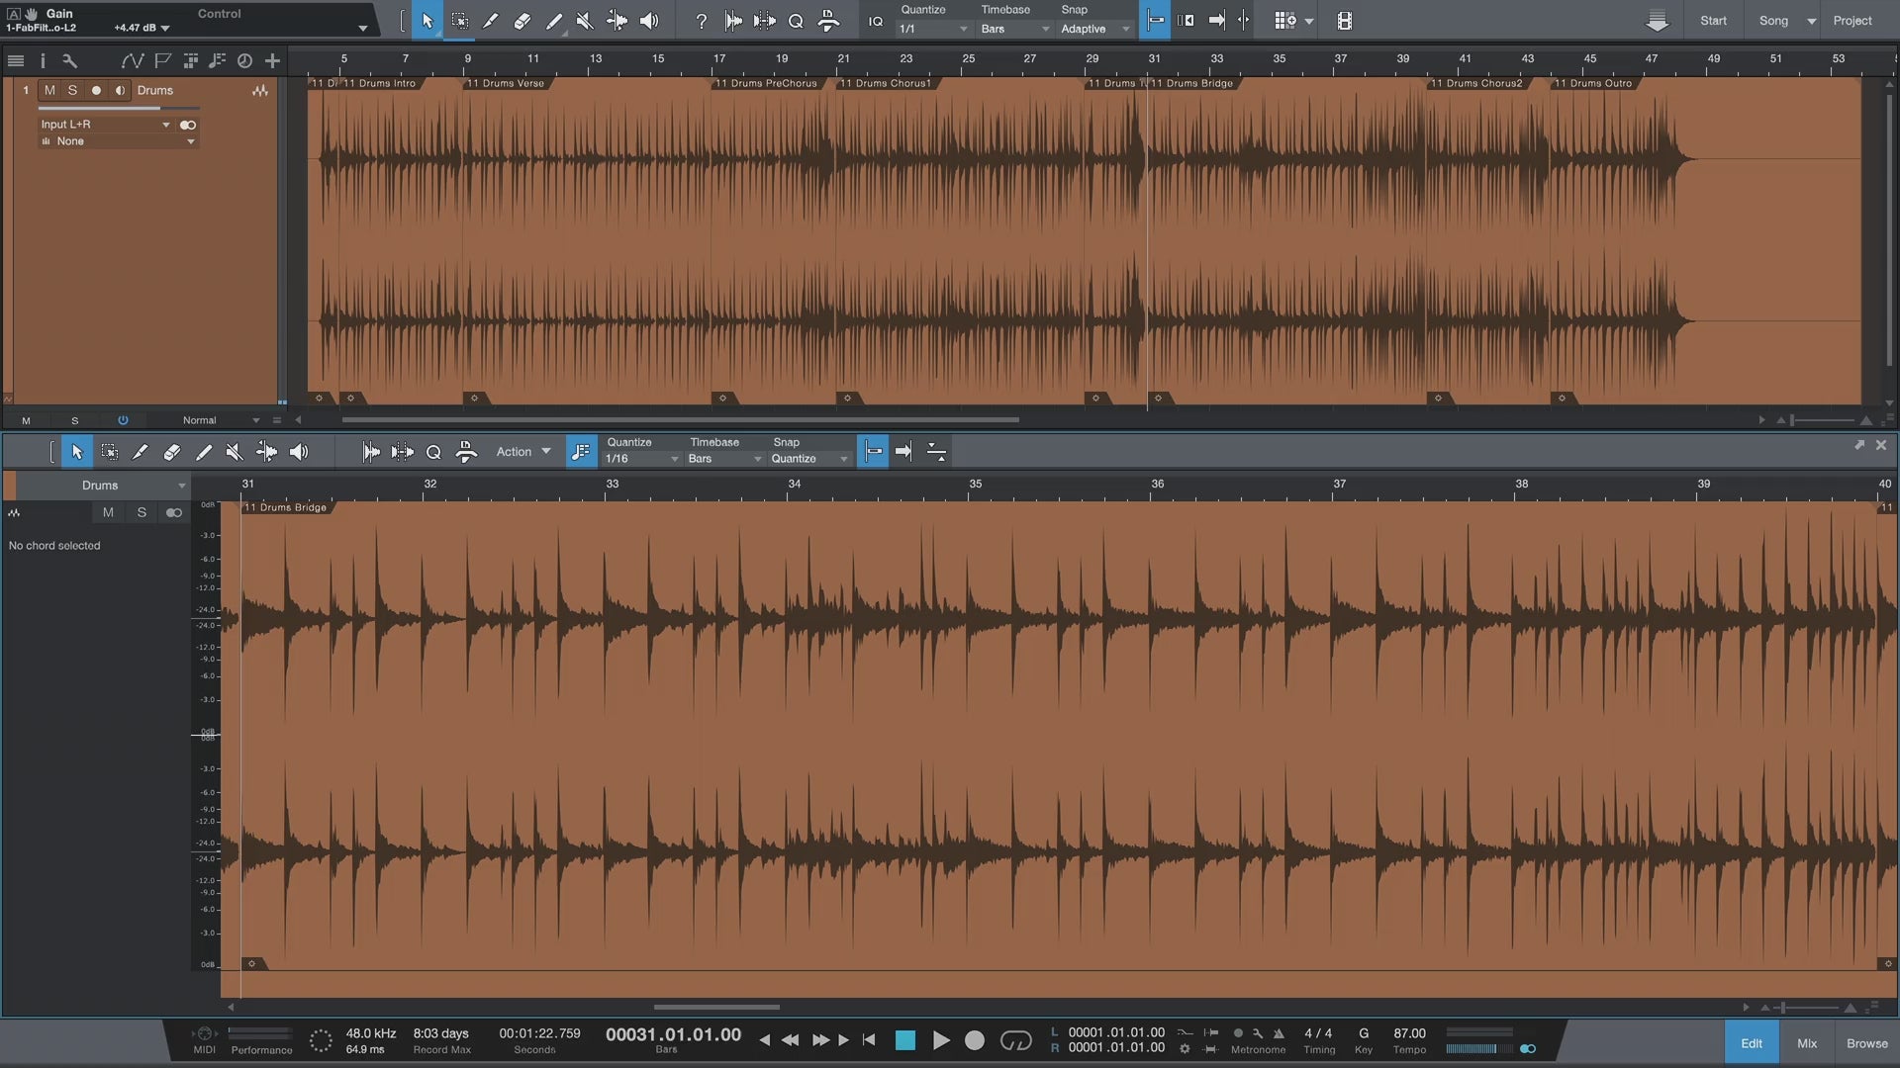Click the 87.00 Tempo field
This screenshot has height=1068, width=1900.
[x=1409, y=1033]
